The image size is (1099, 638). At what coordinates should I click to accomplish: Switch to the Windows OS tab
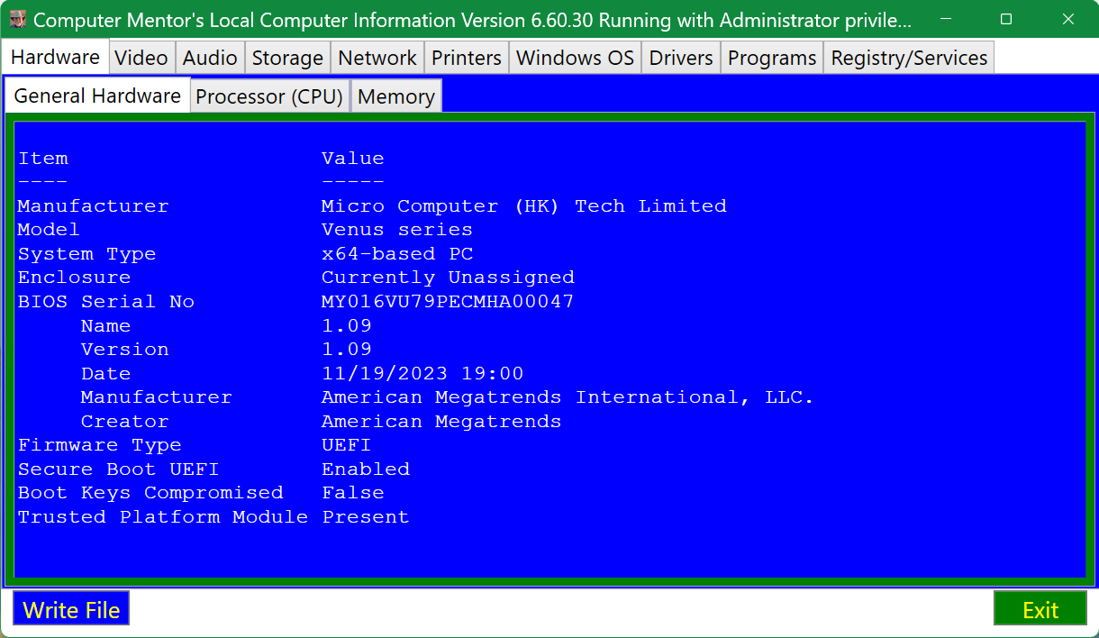pos(576,58)
